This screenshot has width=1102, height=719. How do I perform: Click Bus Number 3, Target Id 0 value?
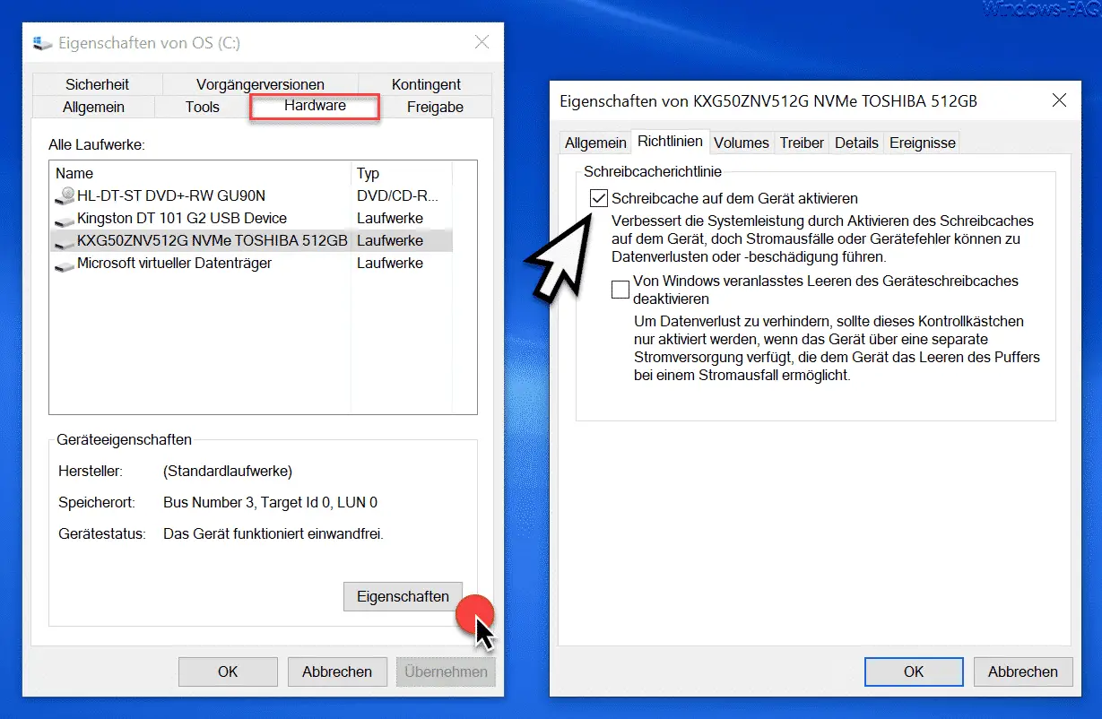pos(270,503)
